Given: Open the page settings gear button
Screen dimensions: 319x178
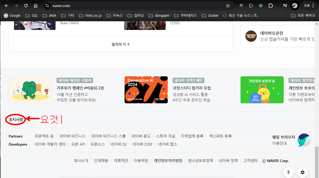Looking at the screenshot, I should (303, 172).
